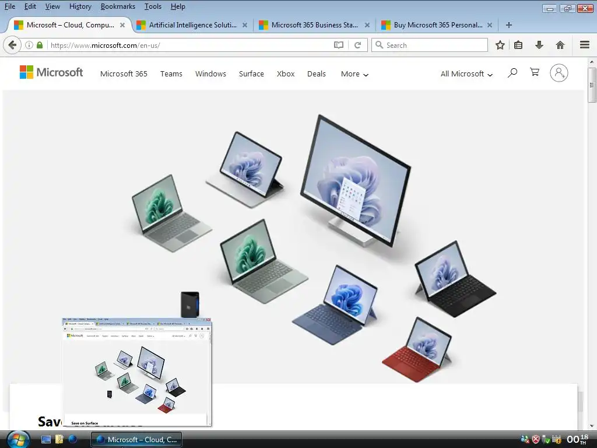Launch browser from quick launch globe icon

point(73,439)
